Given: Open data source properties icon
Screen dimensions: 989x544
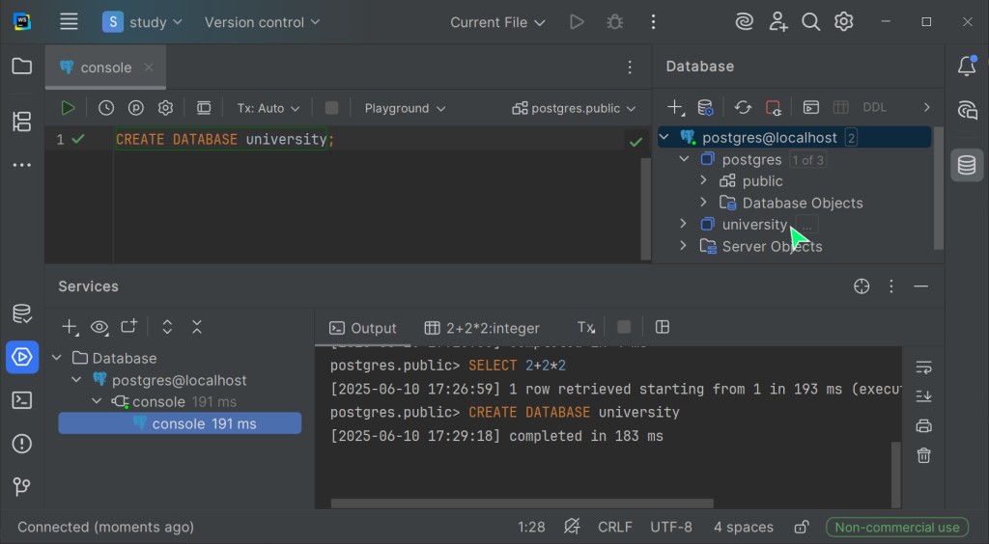Looking at the screenshot, I should tap(706, 107).
